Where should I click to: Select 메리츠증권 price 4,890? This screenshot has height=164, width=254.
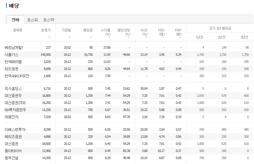pos(47,137)
